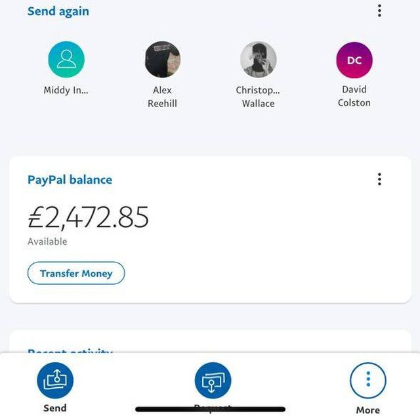420x420 pixels.
Task: Open the PayPal balance heading link
Action: [70, 180]
